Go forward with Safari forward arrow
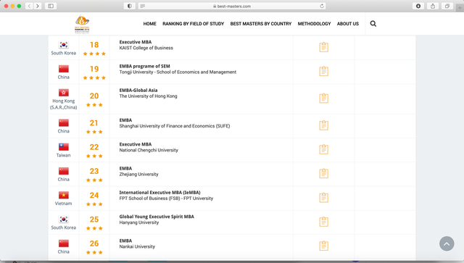The height and width of the screenshot is (263, 464). pyautogui.click(x=38, y=6)
